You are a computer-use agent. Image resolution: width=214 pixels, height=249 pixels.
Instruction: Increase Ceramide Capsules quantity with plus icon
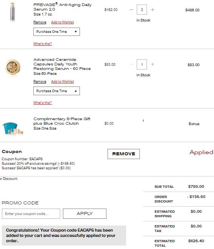153,64
